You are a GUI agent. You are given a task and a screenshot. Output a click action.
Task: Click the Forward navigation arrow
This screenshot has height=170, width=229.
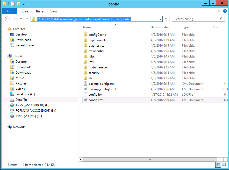coord(15,19)
